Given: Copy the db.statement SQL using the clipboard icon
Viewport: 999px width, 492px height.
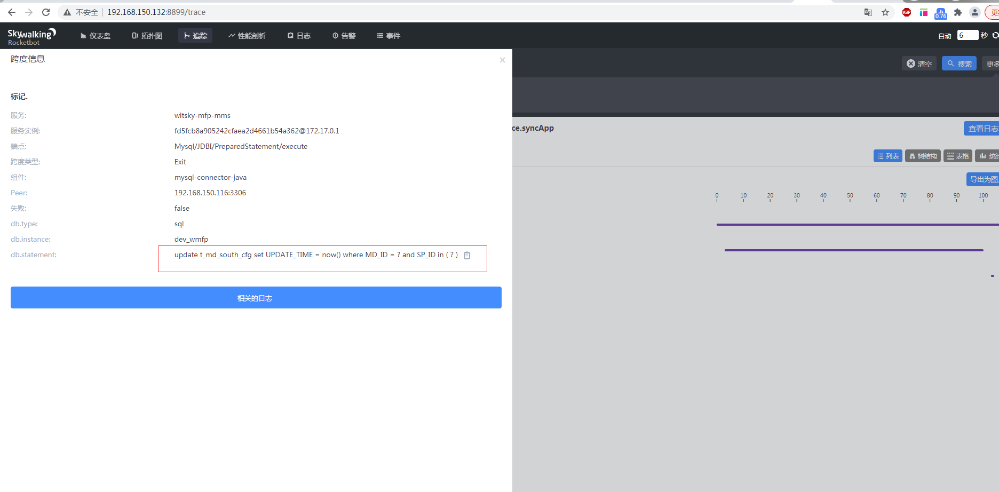Looking at the screenshot, I should pos(467,255).
